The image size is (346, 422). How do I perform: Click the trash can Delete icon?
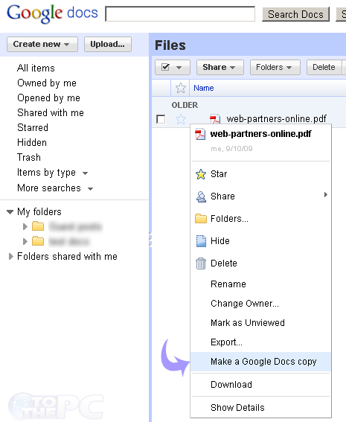tap(201, 263)
